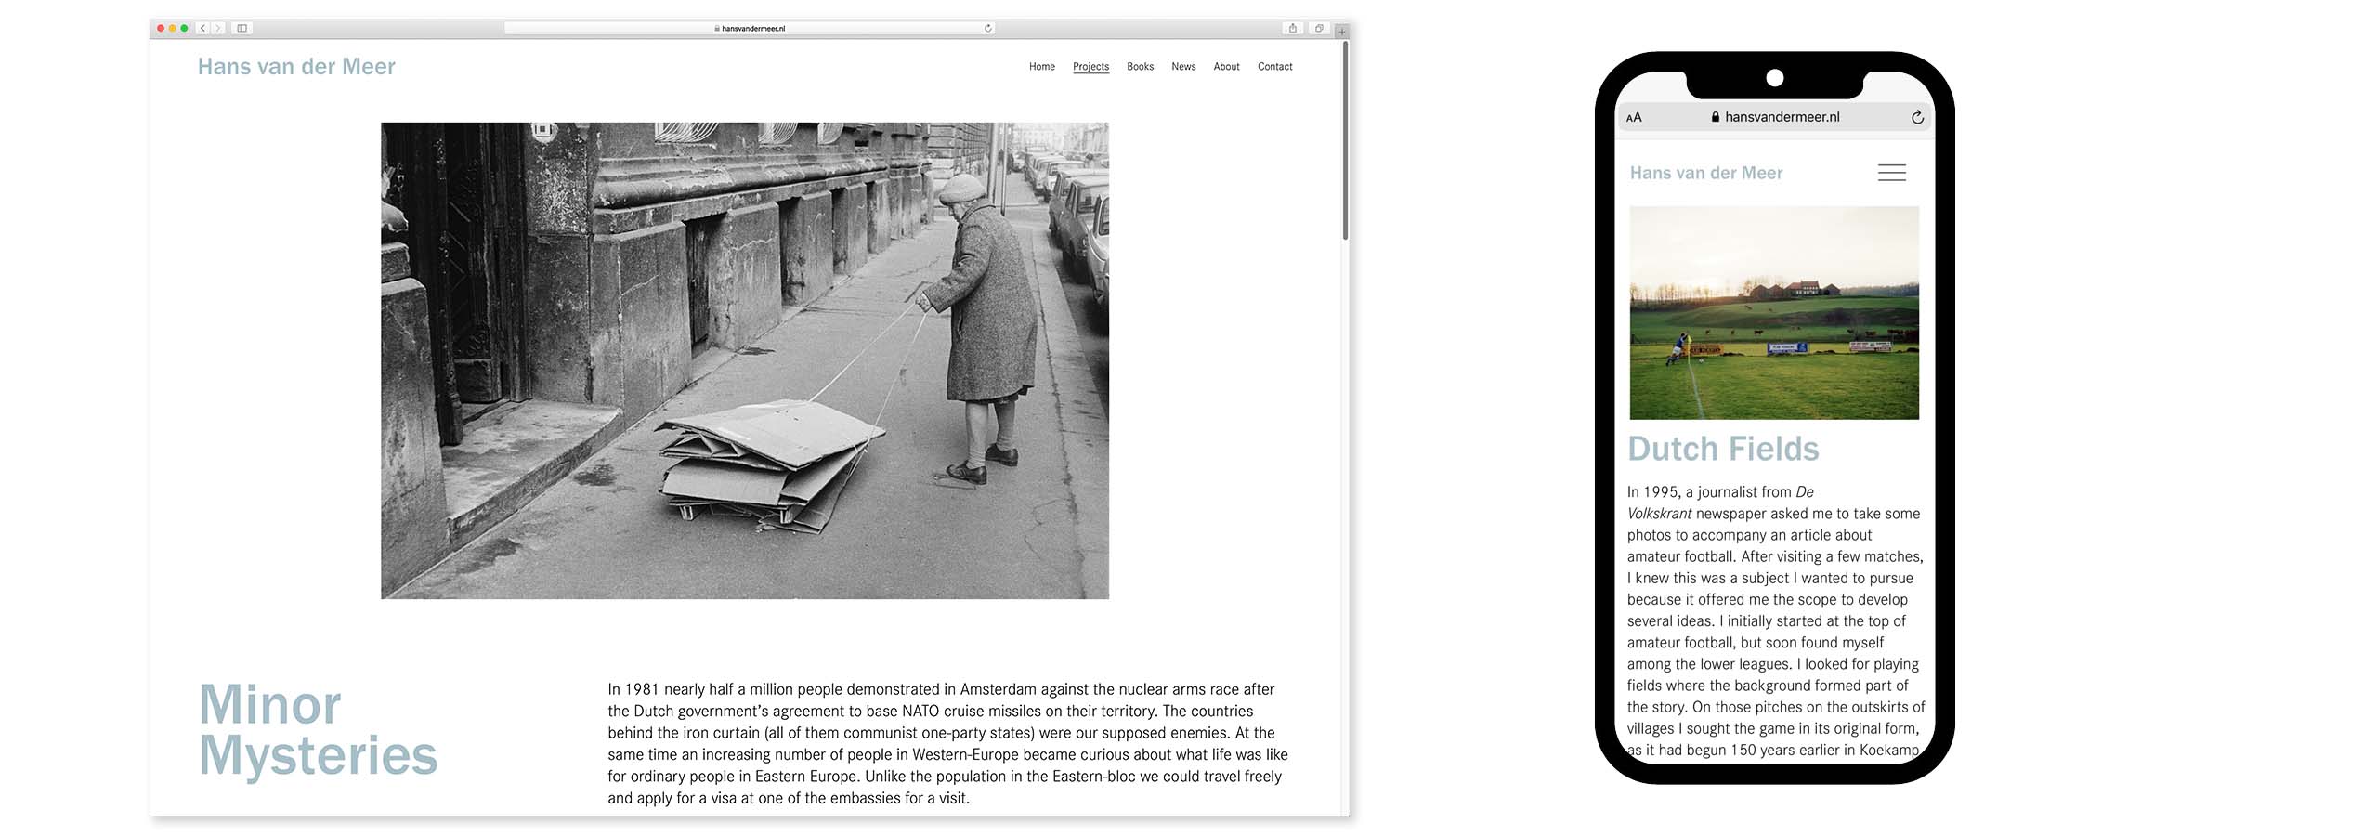Open the AA reader options on mobile
The width and height of the screenshot is (2363, 836).
pos(1634,118)
